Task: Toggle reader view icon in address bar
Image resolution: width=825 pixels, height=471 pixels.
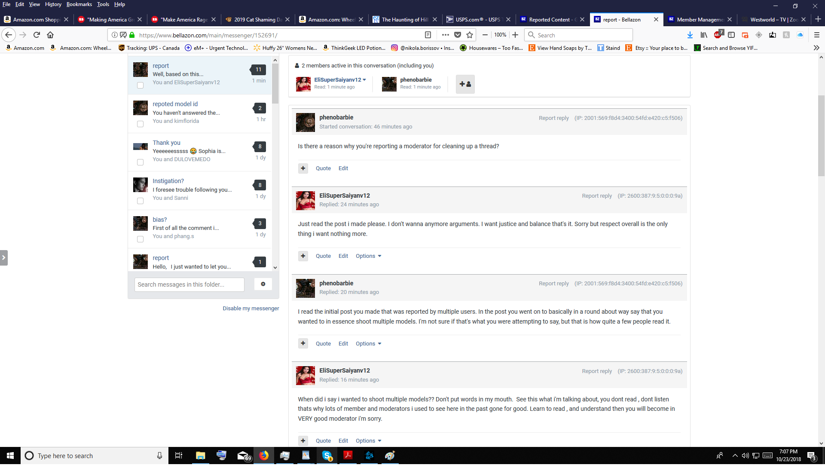Action: (428, 35)
